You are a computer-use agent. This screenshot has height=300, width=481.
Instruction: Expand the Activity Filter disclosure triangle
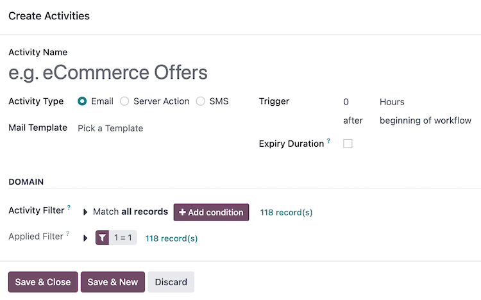(86, 212)
